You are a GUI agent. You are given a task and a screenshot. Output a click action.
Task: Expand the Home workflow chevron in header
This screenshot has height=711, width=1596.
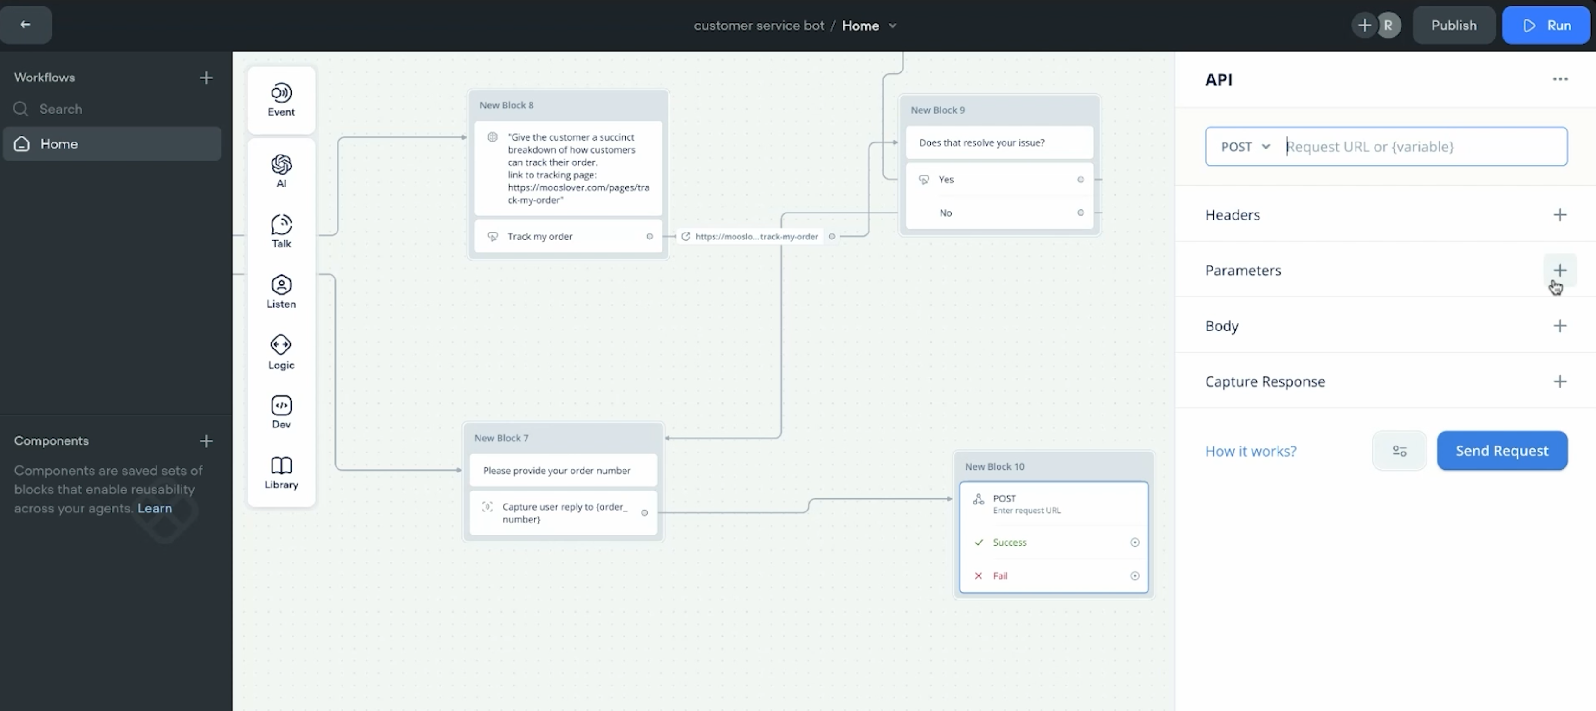(x=892, y=26)
